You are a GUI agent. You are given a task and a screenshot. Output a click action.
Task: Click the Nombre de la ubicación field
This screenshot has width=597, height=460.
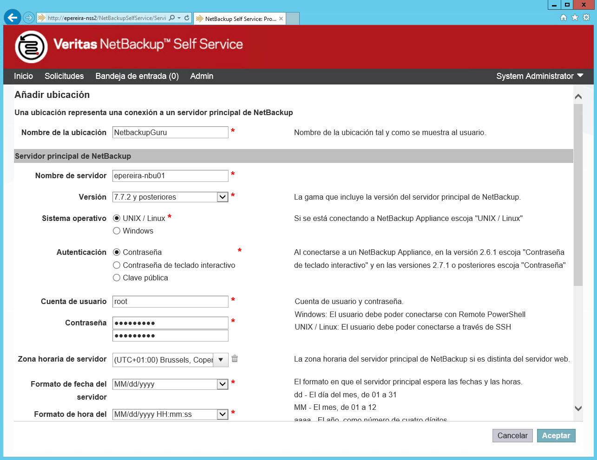click(x=171, y=132)
